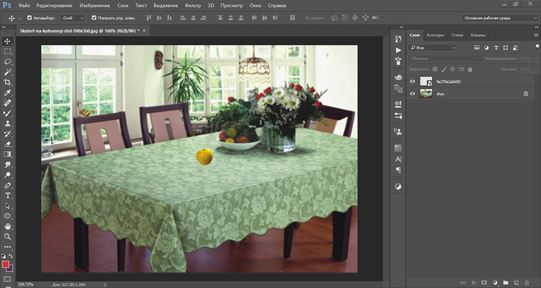Viewport: 541px width, 288px height.
Task: Hide the 9a370e2a0d82 layer
Action: (412, 81)
